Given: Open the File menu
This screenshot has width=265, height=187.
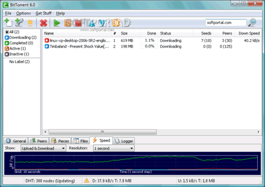Looking at the screenshot, I should 8,13.
